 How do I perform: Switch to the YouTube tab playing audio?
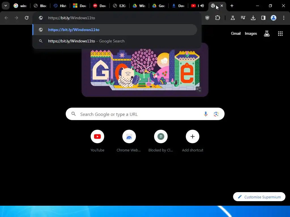coord(196,6)
